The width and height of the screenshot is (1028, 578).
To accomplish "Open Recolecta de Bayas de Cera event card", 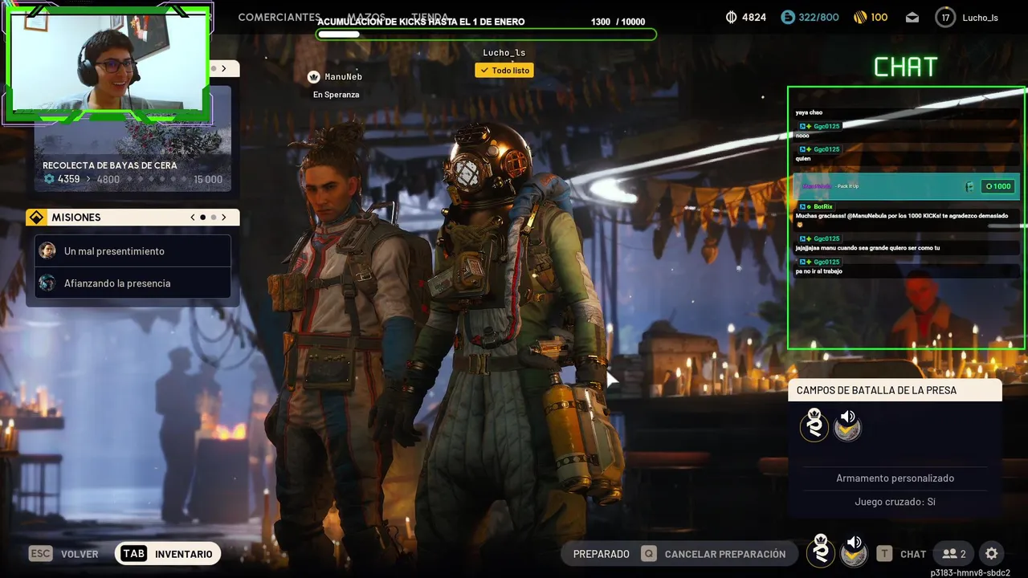I will coord(133,138).
